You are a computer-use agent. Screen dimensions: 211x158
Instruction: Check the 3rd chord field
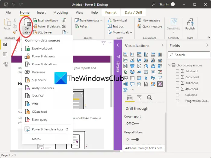coord(178,83)
